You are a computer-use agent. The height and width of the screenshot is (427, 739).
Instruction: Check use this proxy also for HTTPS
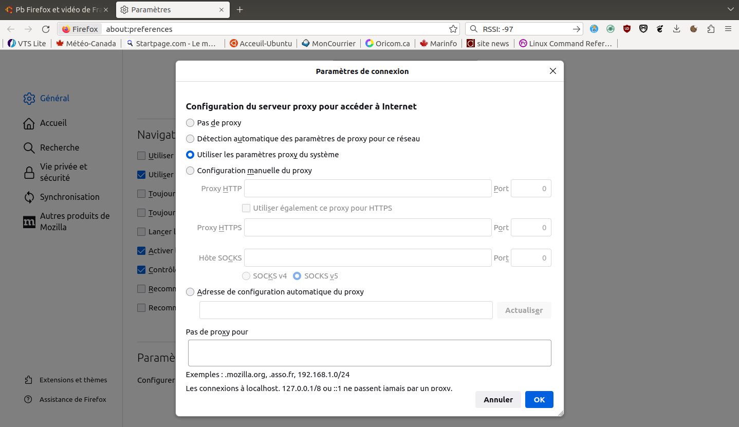point(246,208)
